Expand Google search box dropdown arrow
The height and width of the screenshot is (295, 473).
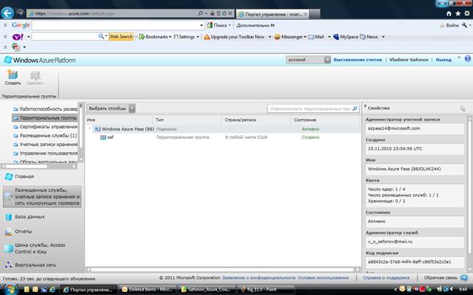pos(202,26)
